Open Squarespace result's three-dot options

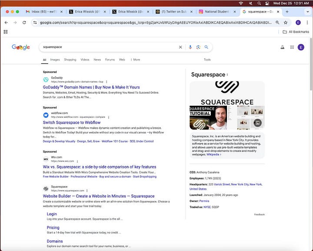click(x=87, y=191)
